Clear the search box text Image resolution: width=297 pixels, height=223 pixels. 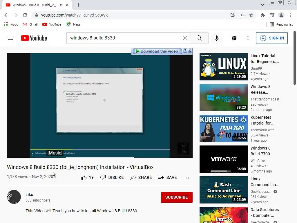pyautogui.click(x=185, y=38)
